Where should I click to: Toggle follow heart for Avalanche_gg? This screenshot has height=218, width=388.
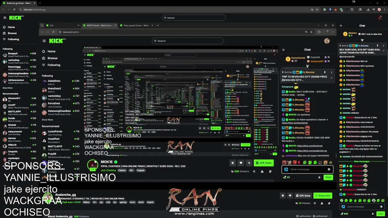(290, 196)
